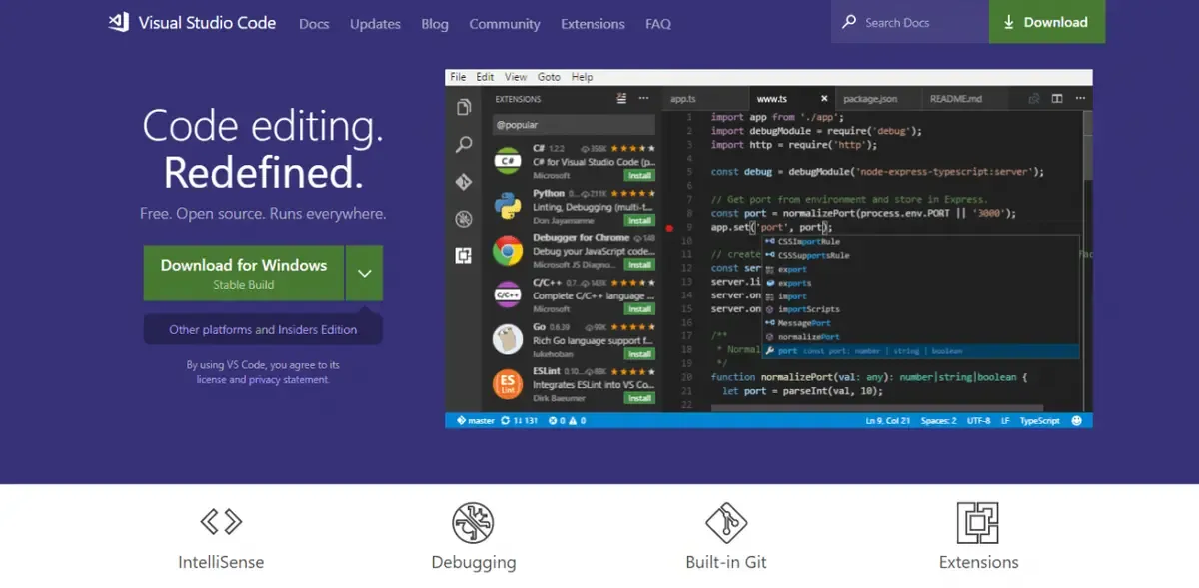
Task: Click the green Download button in header
Action: (1047, 22)
